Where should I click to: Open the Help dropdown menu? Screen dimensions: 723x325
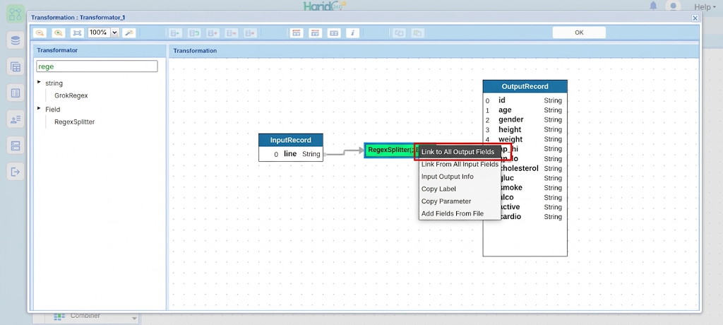click(x=705, y=7)
